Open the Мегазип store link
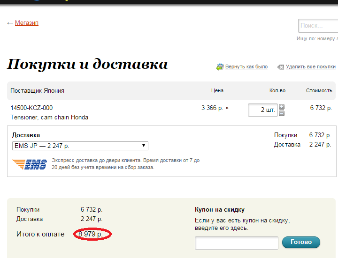Viewport: 338px width, 258px height. (x=27, y=23)
